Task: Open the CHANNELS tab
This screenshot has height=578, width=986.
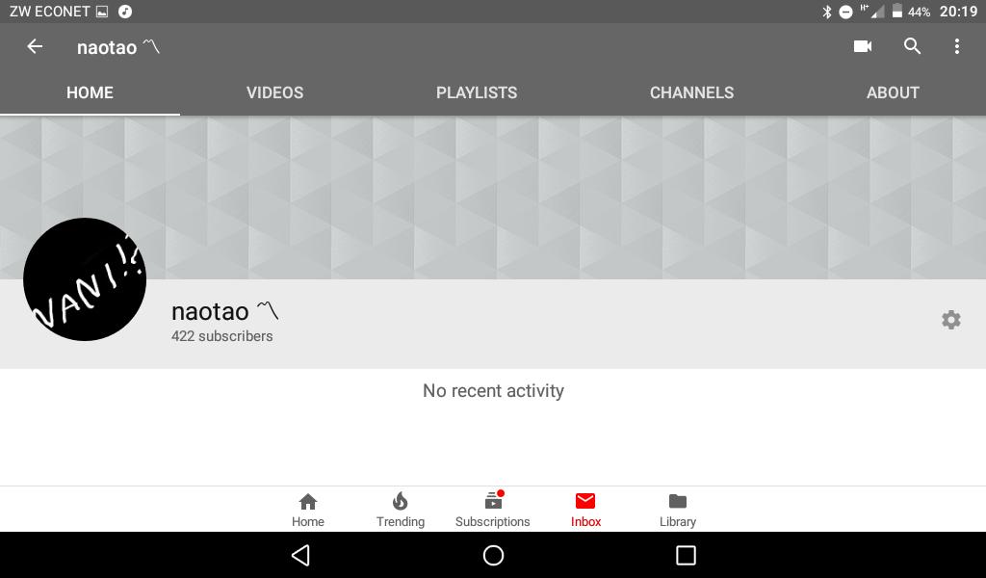Action: 691,92
